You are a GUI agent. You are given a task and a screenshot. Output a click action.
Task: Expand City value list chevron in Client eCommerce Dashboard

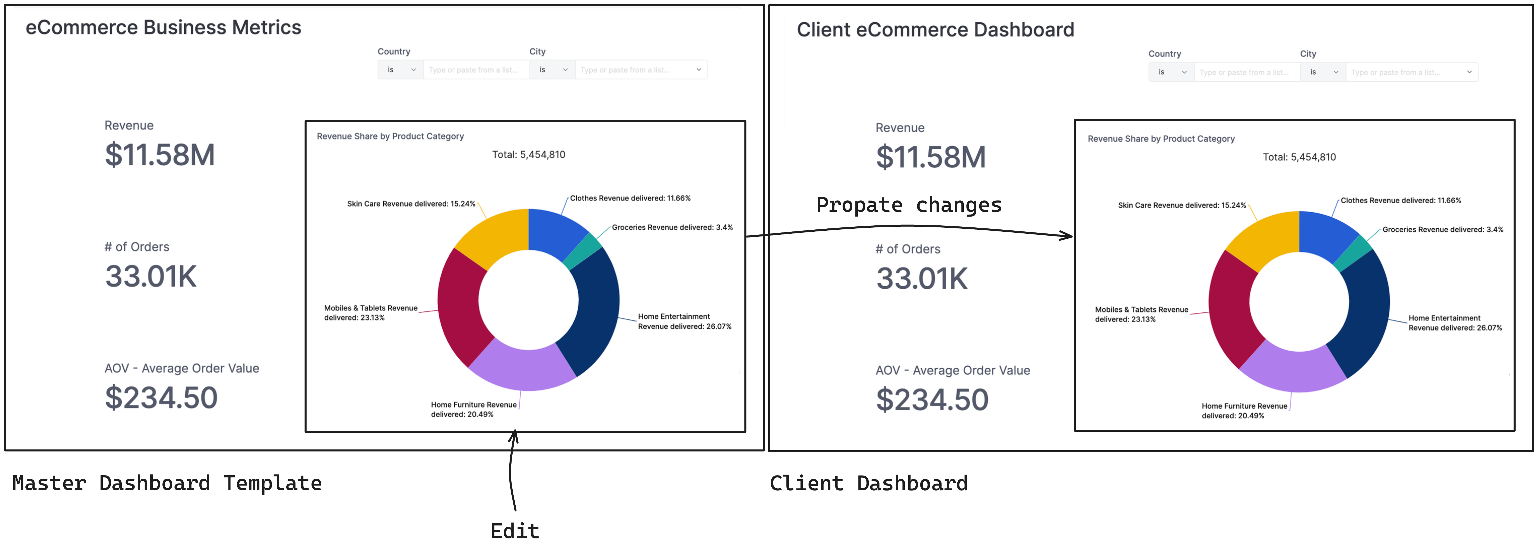click(1469, 72)
